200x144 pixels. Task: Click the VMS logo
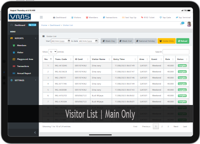(20, 17)
